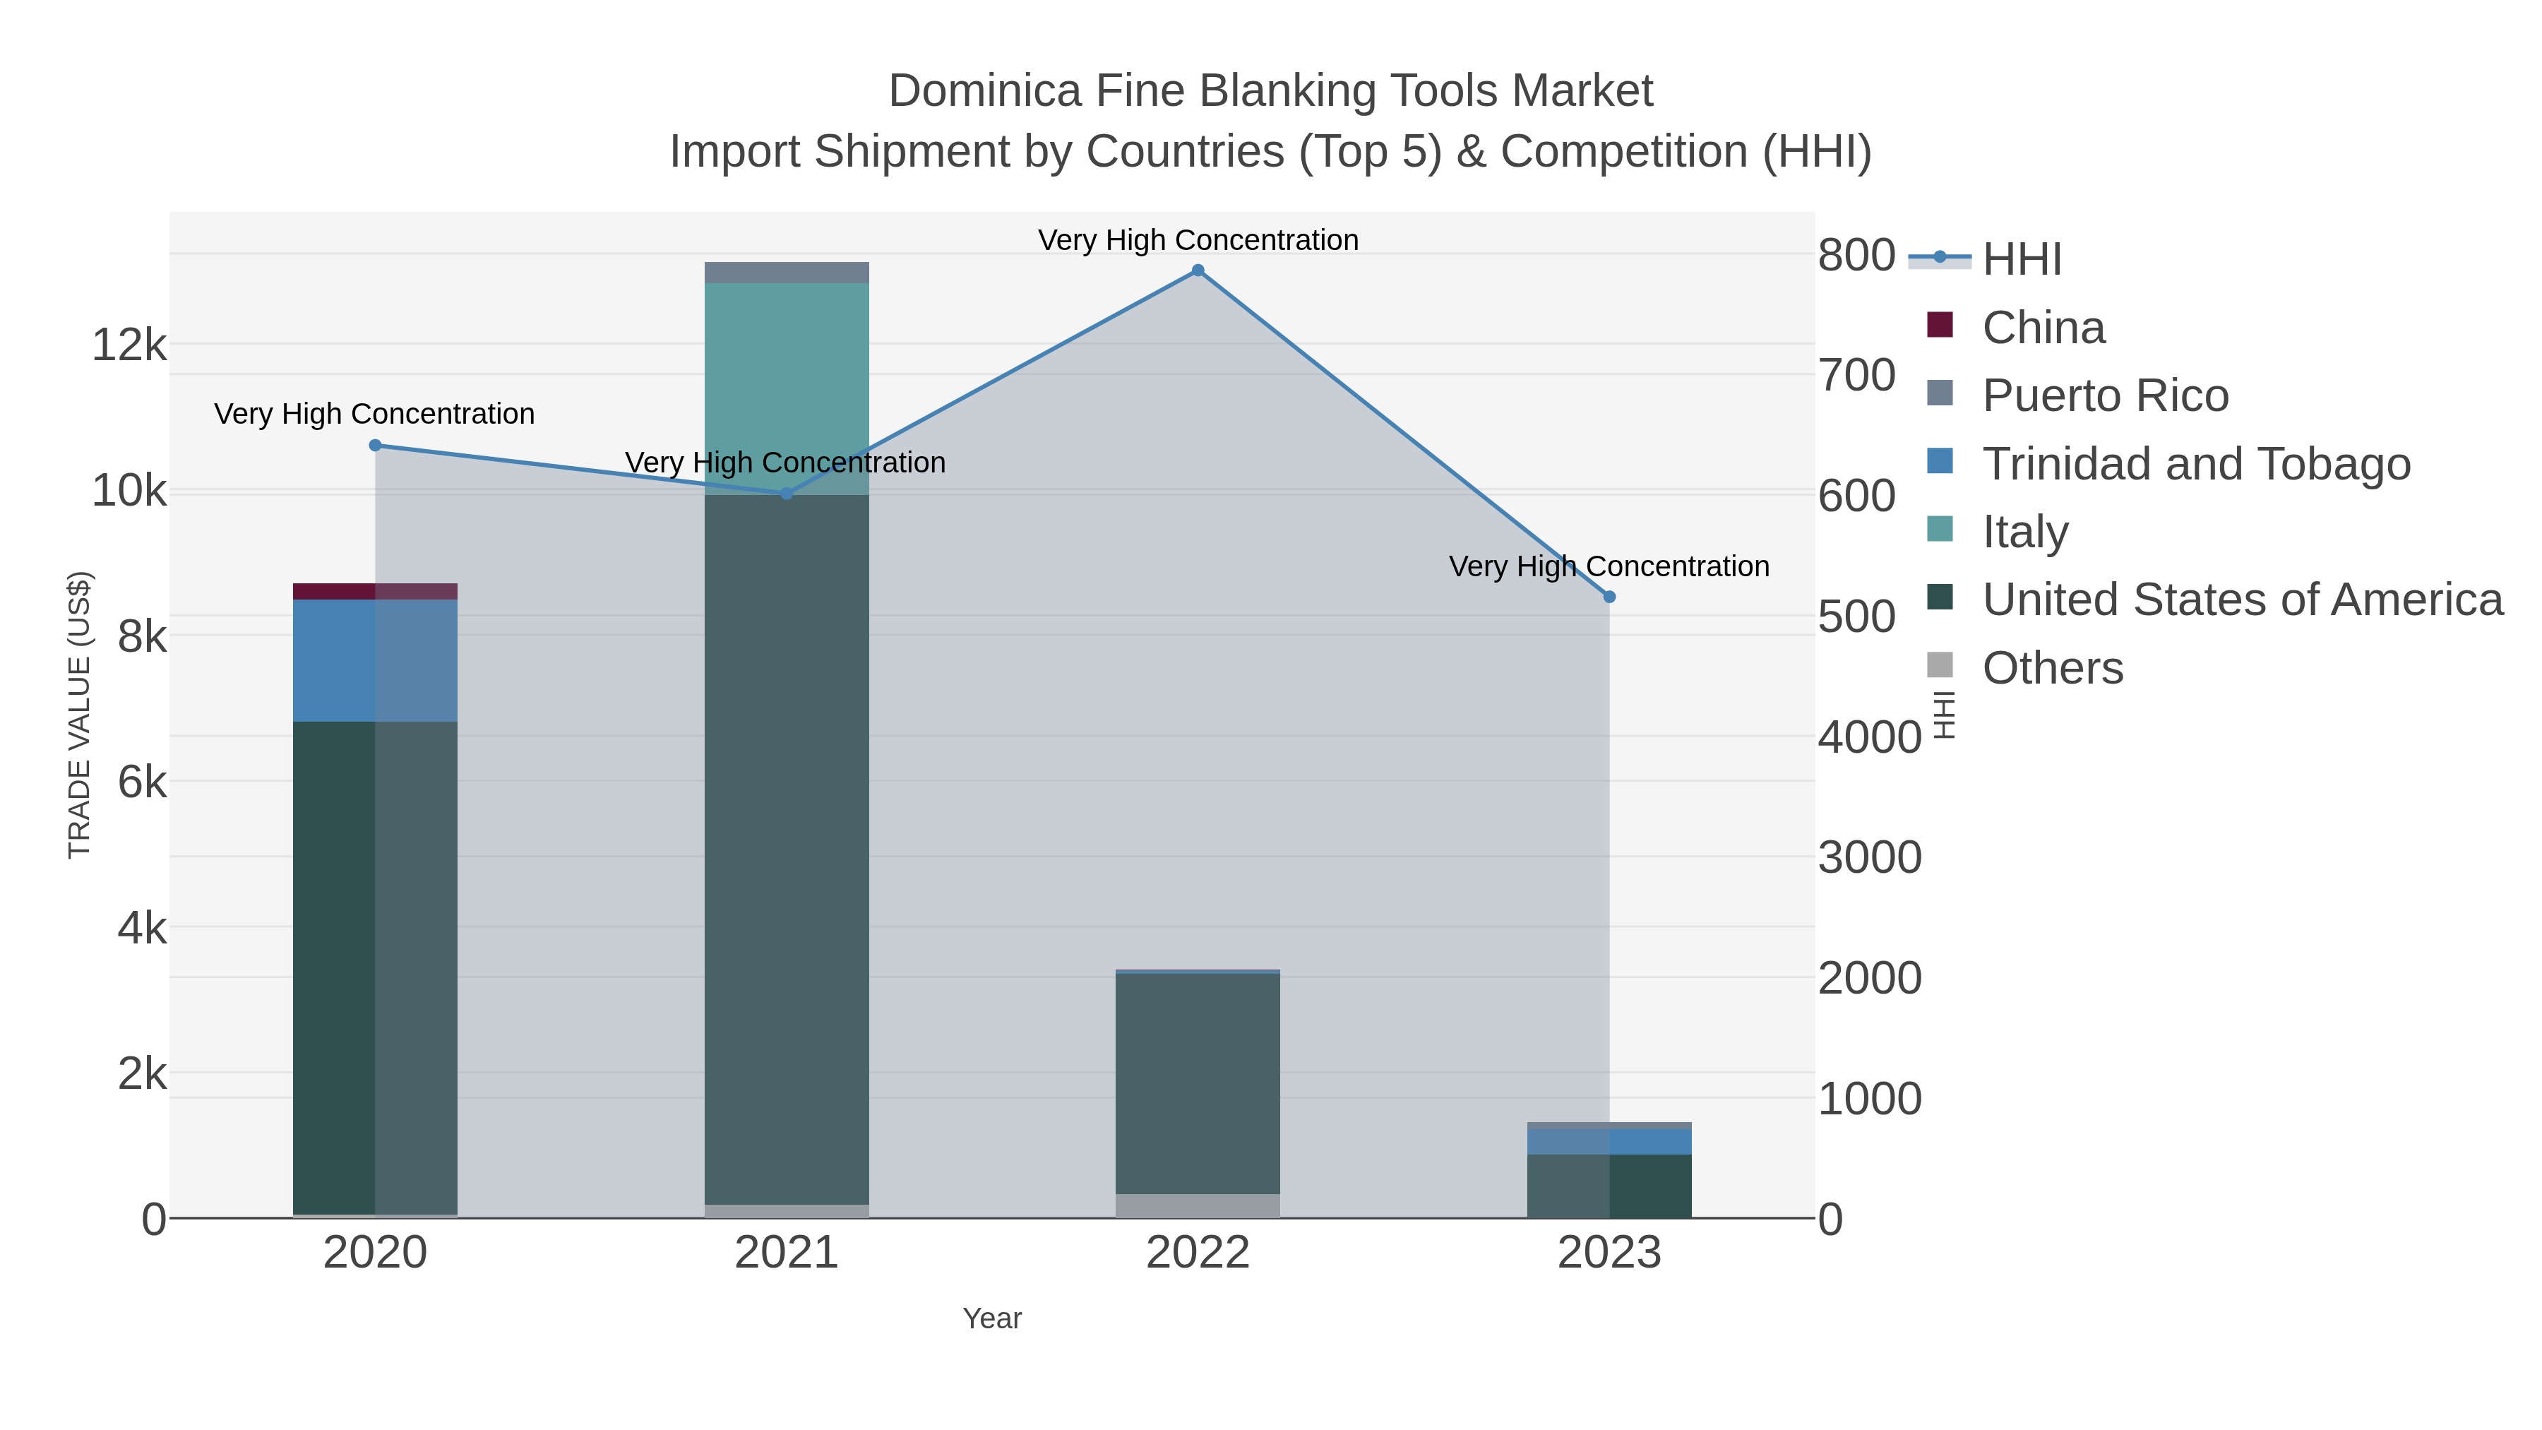Viewport: 2542px width, 1430px height.
Task: Click the 12k y-axis tick label
Action: 129,345
